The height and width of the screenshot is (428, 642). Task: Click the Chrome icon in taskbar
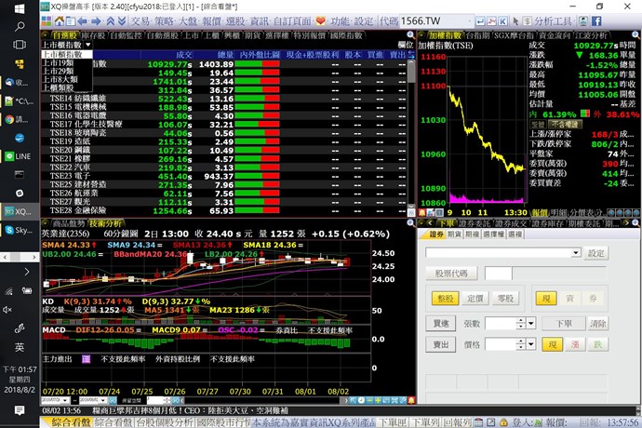tap(17, 119)
